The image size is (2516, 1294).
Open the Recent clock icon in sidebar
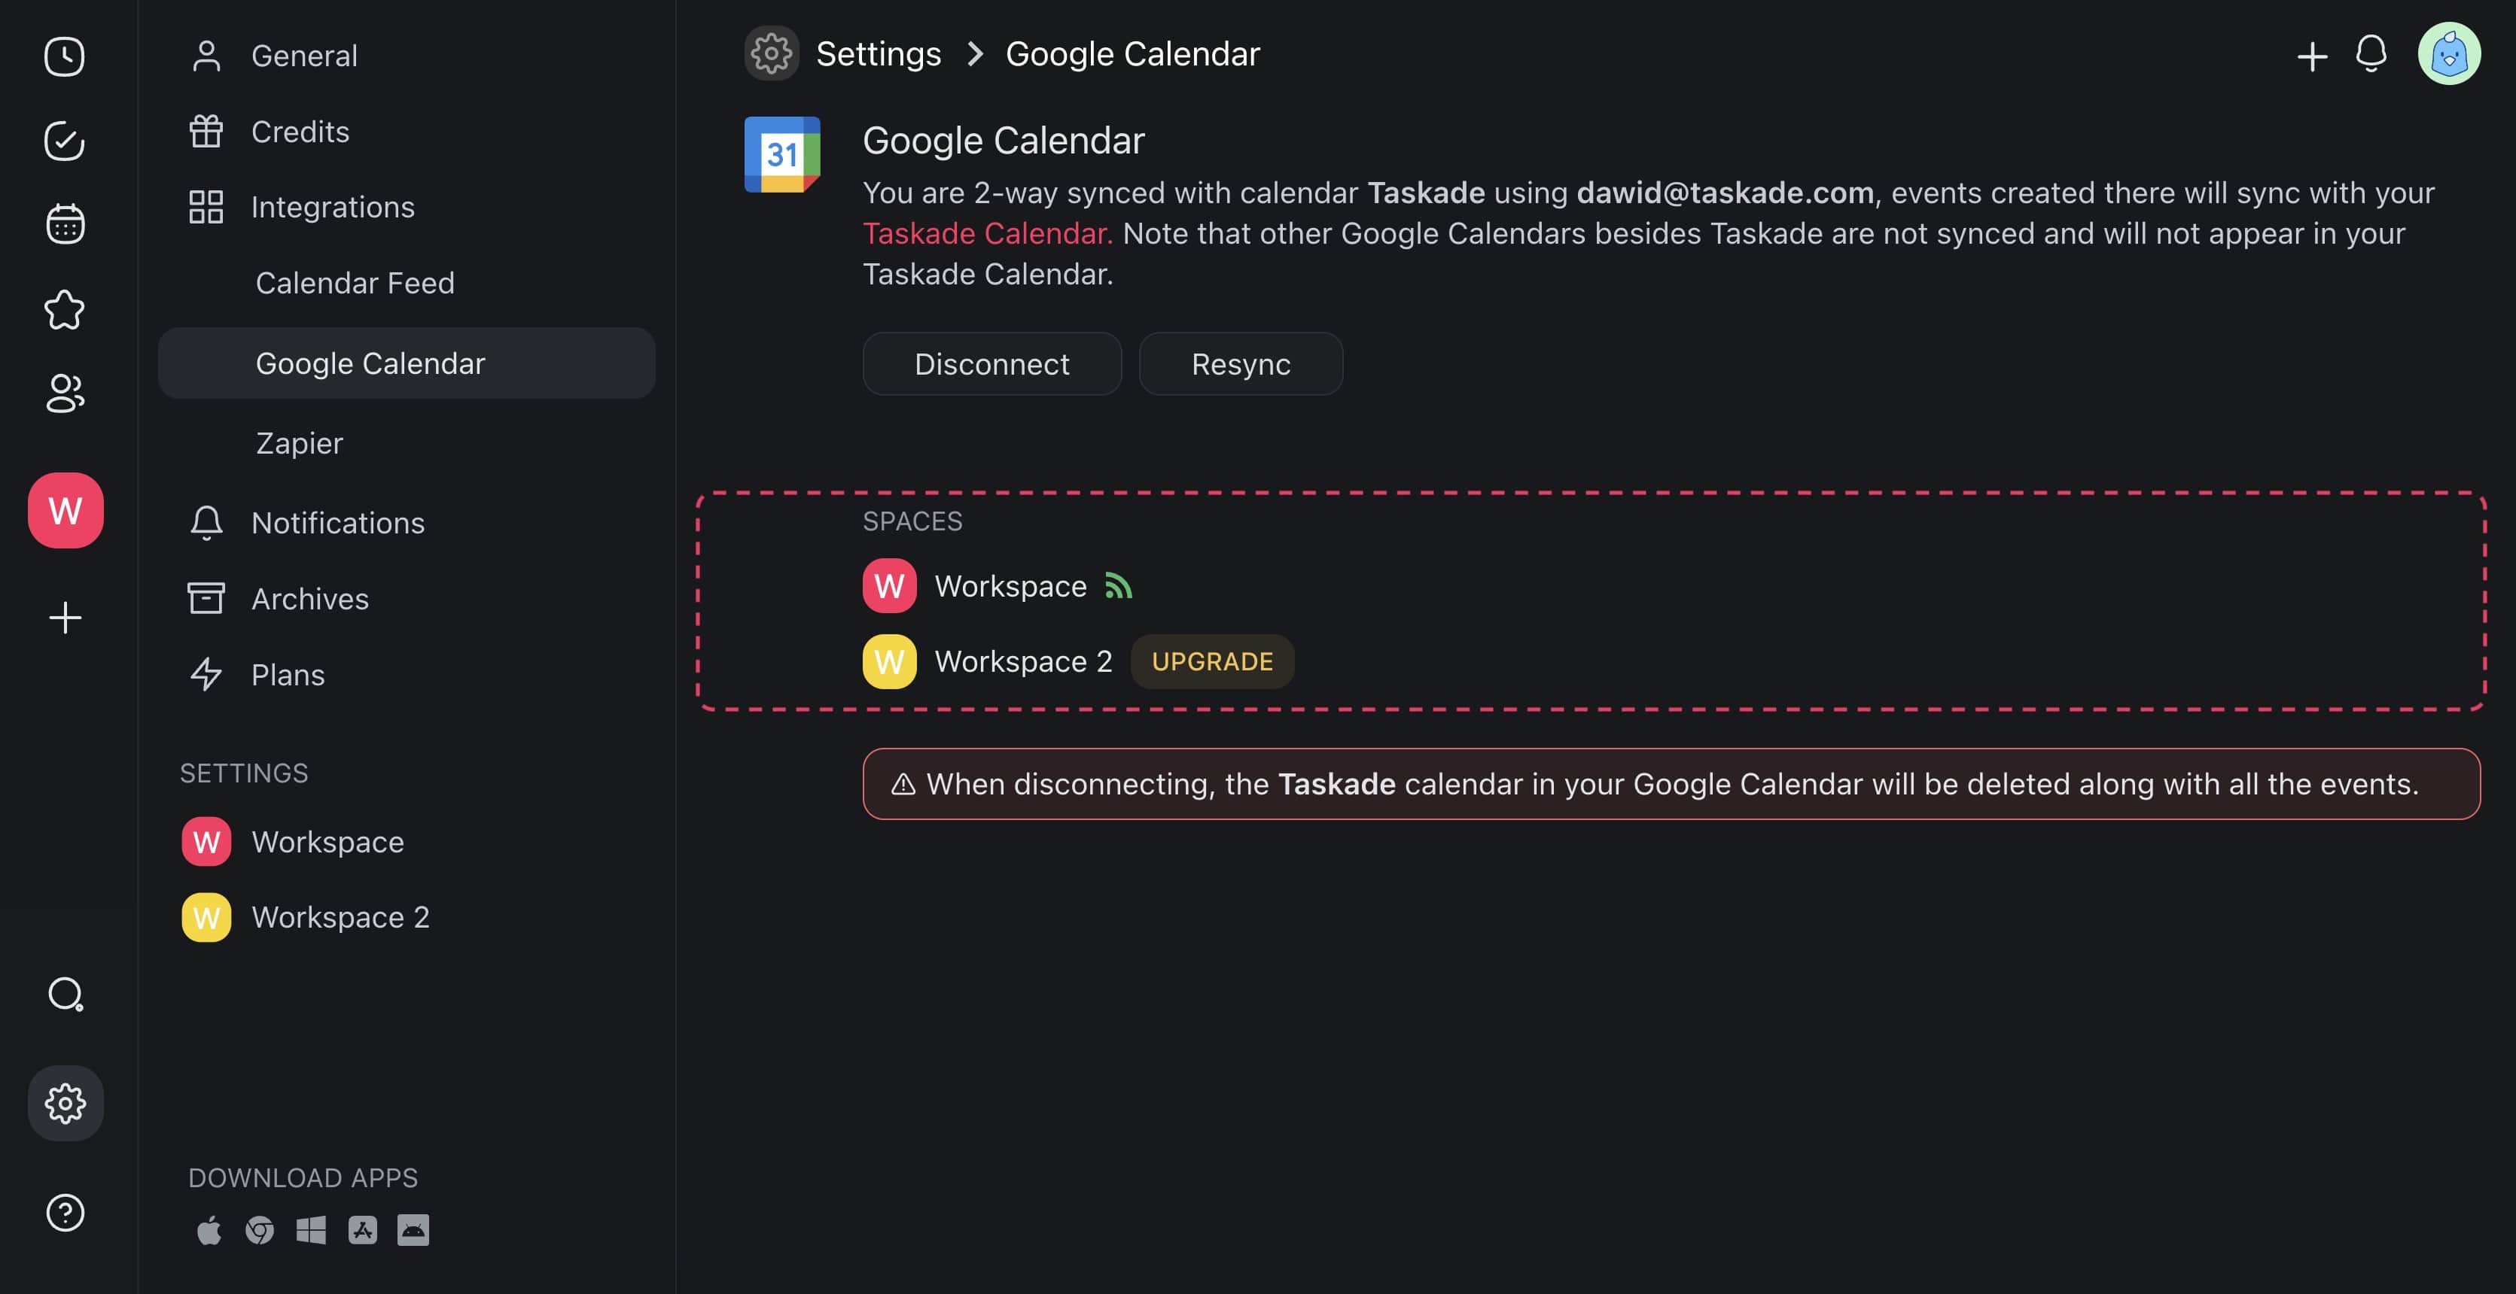(65, 56)
